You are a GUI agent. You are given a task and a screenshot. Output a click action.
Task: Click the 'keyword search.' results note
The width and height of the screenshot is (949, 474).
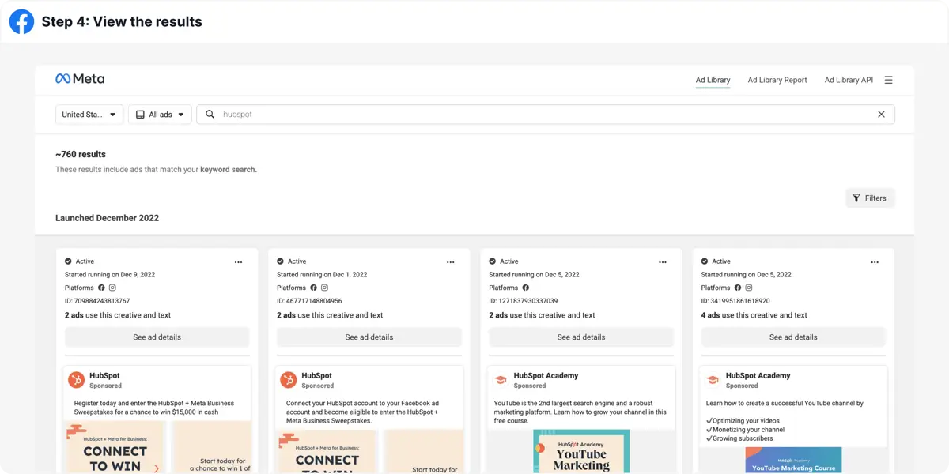coord(229,170)
